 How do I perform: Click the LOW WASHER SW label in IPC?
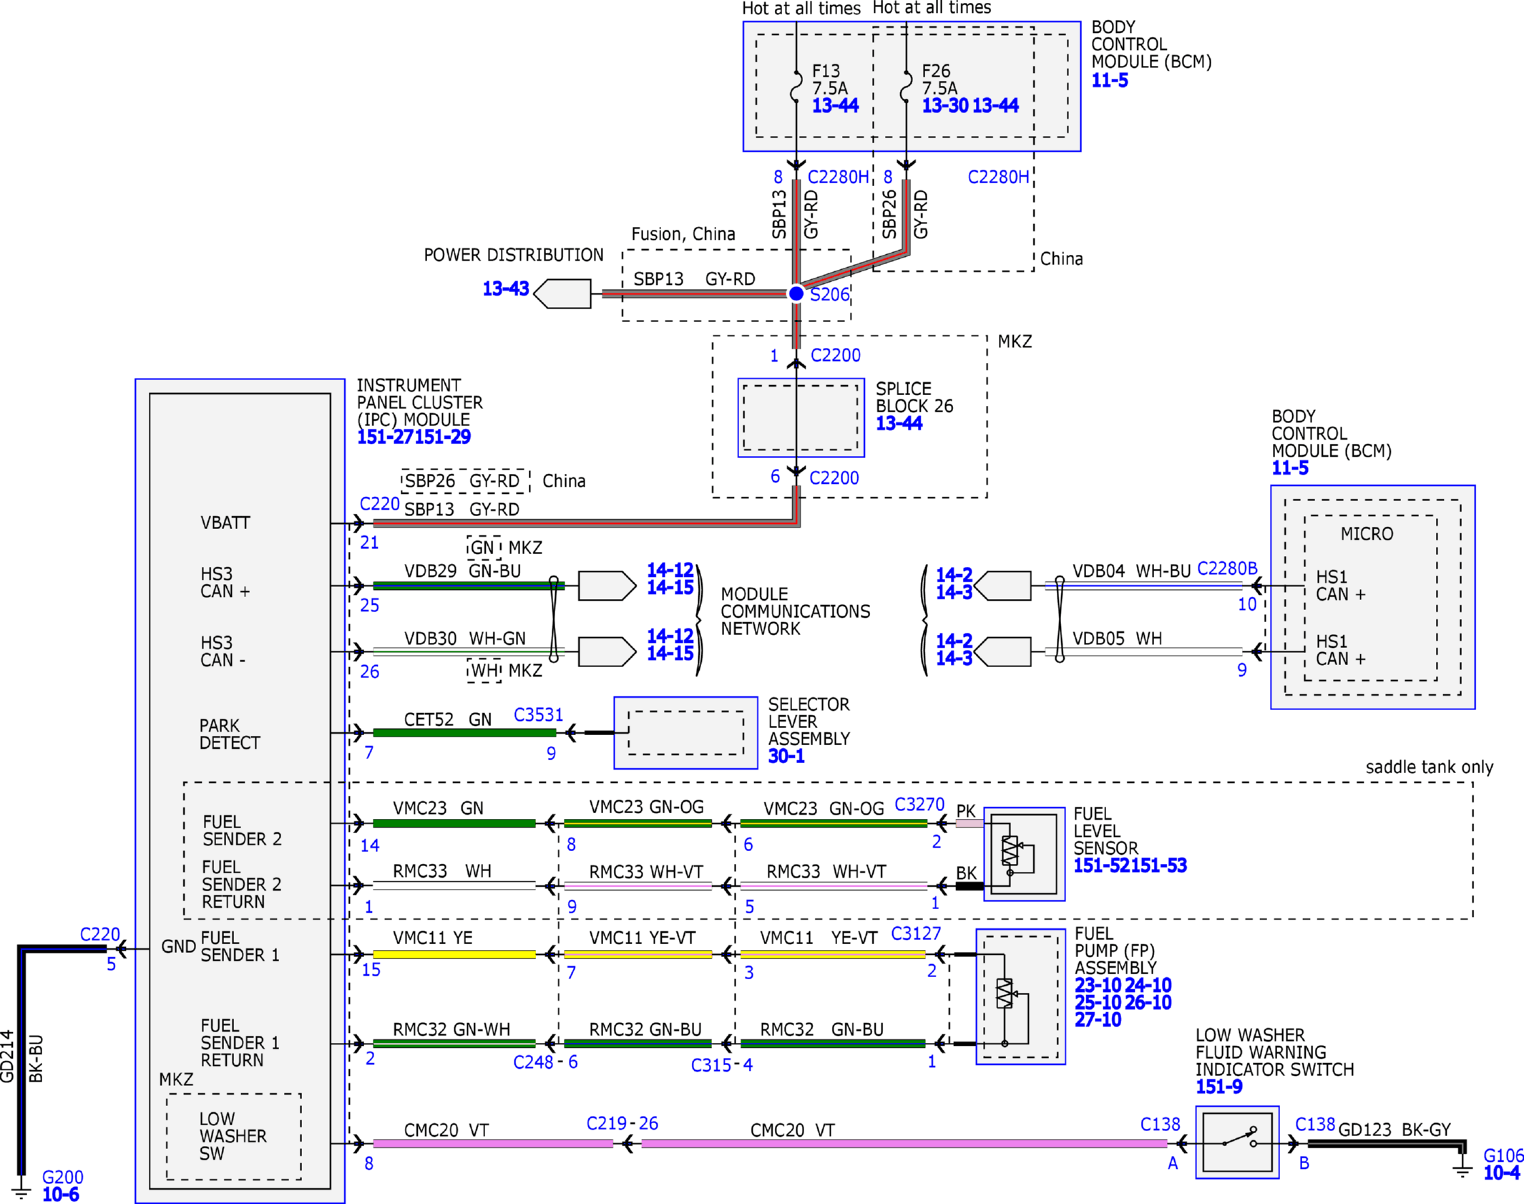pos(233,1136)
